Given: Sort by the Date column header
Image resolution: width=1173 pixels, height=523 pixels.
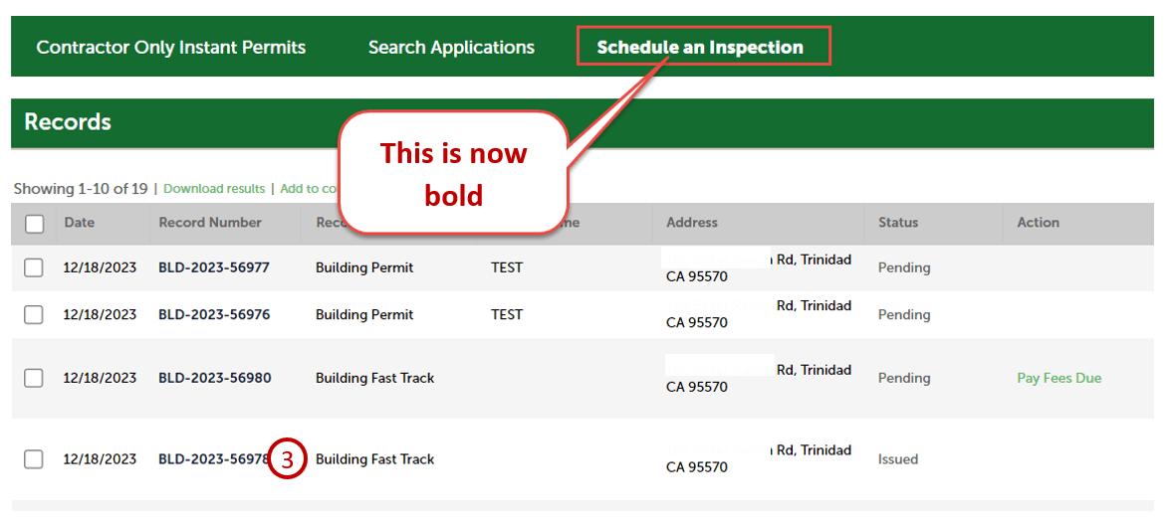Looking at the screenshot, I should [80, 223].
